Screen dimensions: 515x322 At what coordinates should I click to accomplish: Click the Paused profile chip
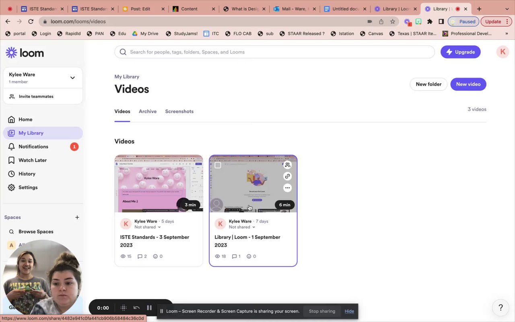[463, 21]
